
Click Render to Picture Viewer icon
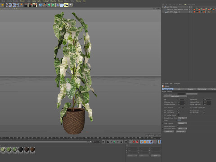click(31, 5)
